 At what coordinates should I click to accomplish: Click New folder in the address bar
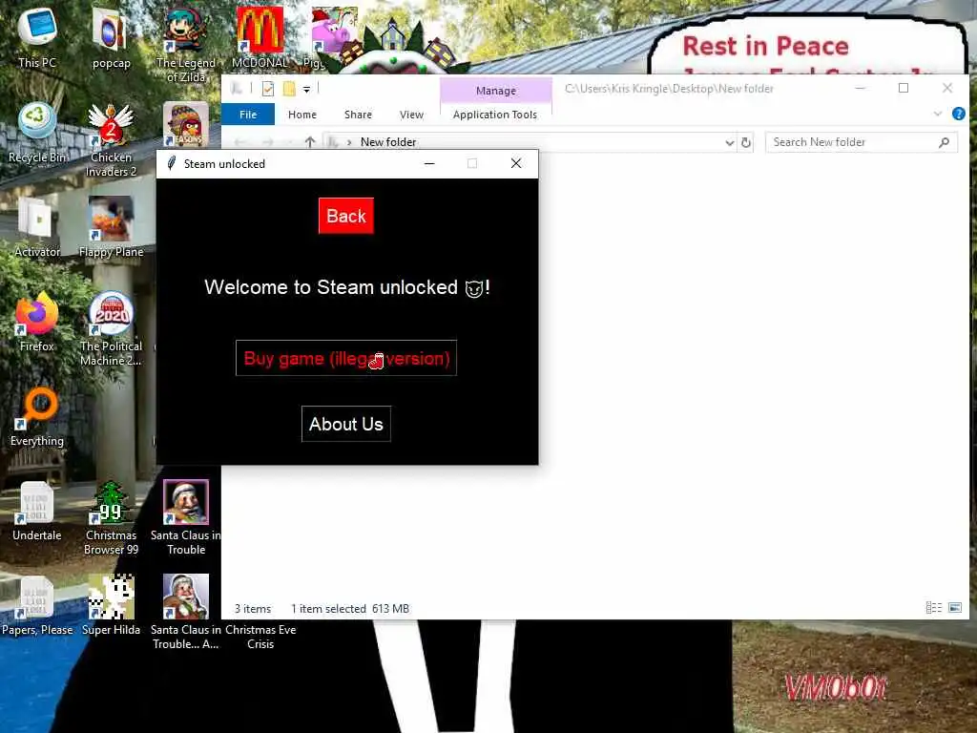click(x=388, y=142)
